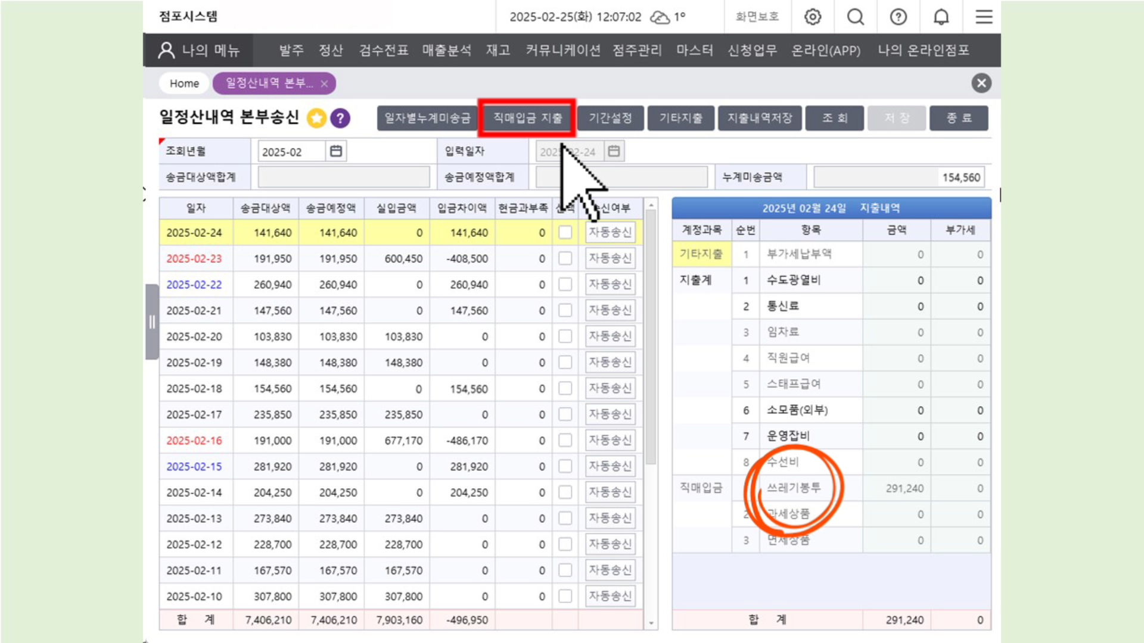Click the 조 회 search button

(x=834, y=118)
